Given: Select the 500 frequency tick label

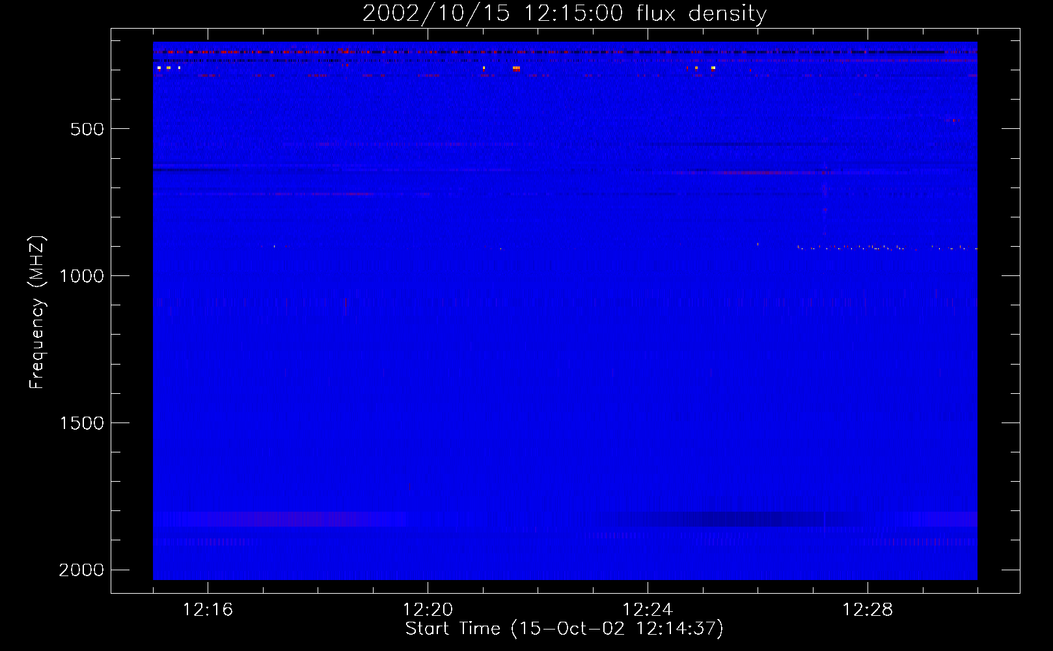Looking at the screenshot, I should (x=87, y=129).
